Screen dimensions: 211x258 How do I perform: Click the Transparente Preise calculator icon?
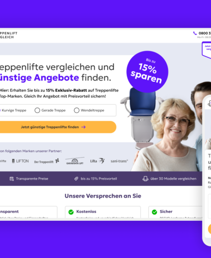(12, 179)
